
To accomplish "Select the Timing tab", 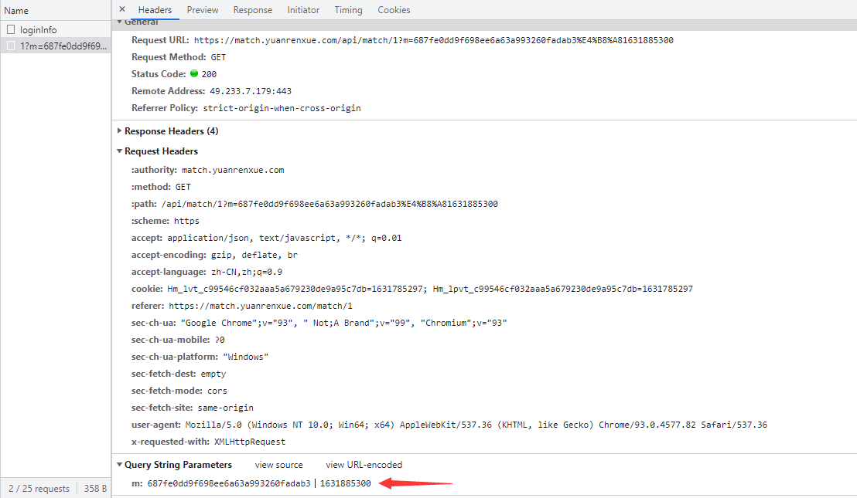I will coord(348,10).
